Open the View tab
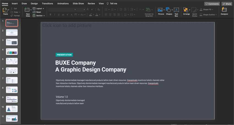 101,3
